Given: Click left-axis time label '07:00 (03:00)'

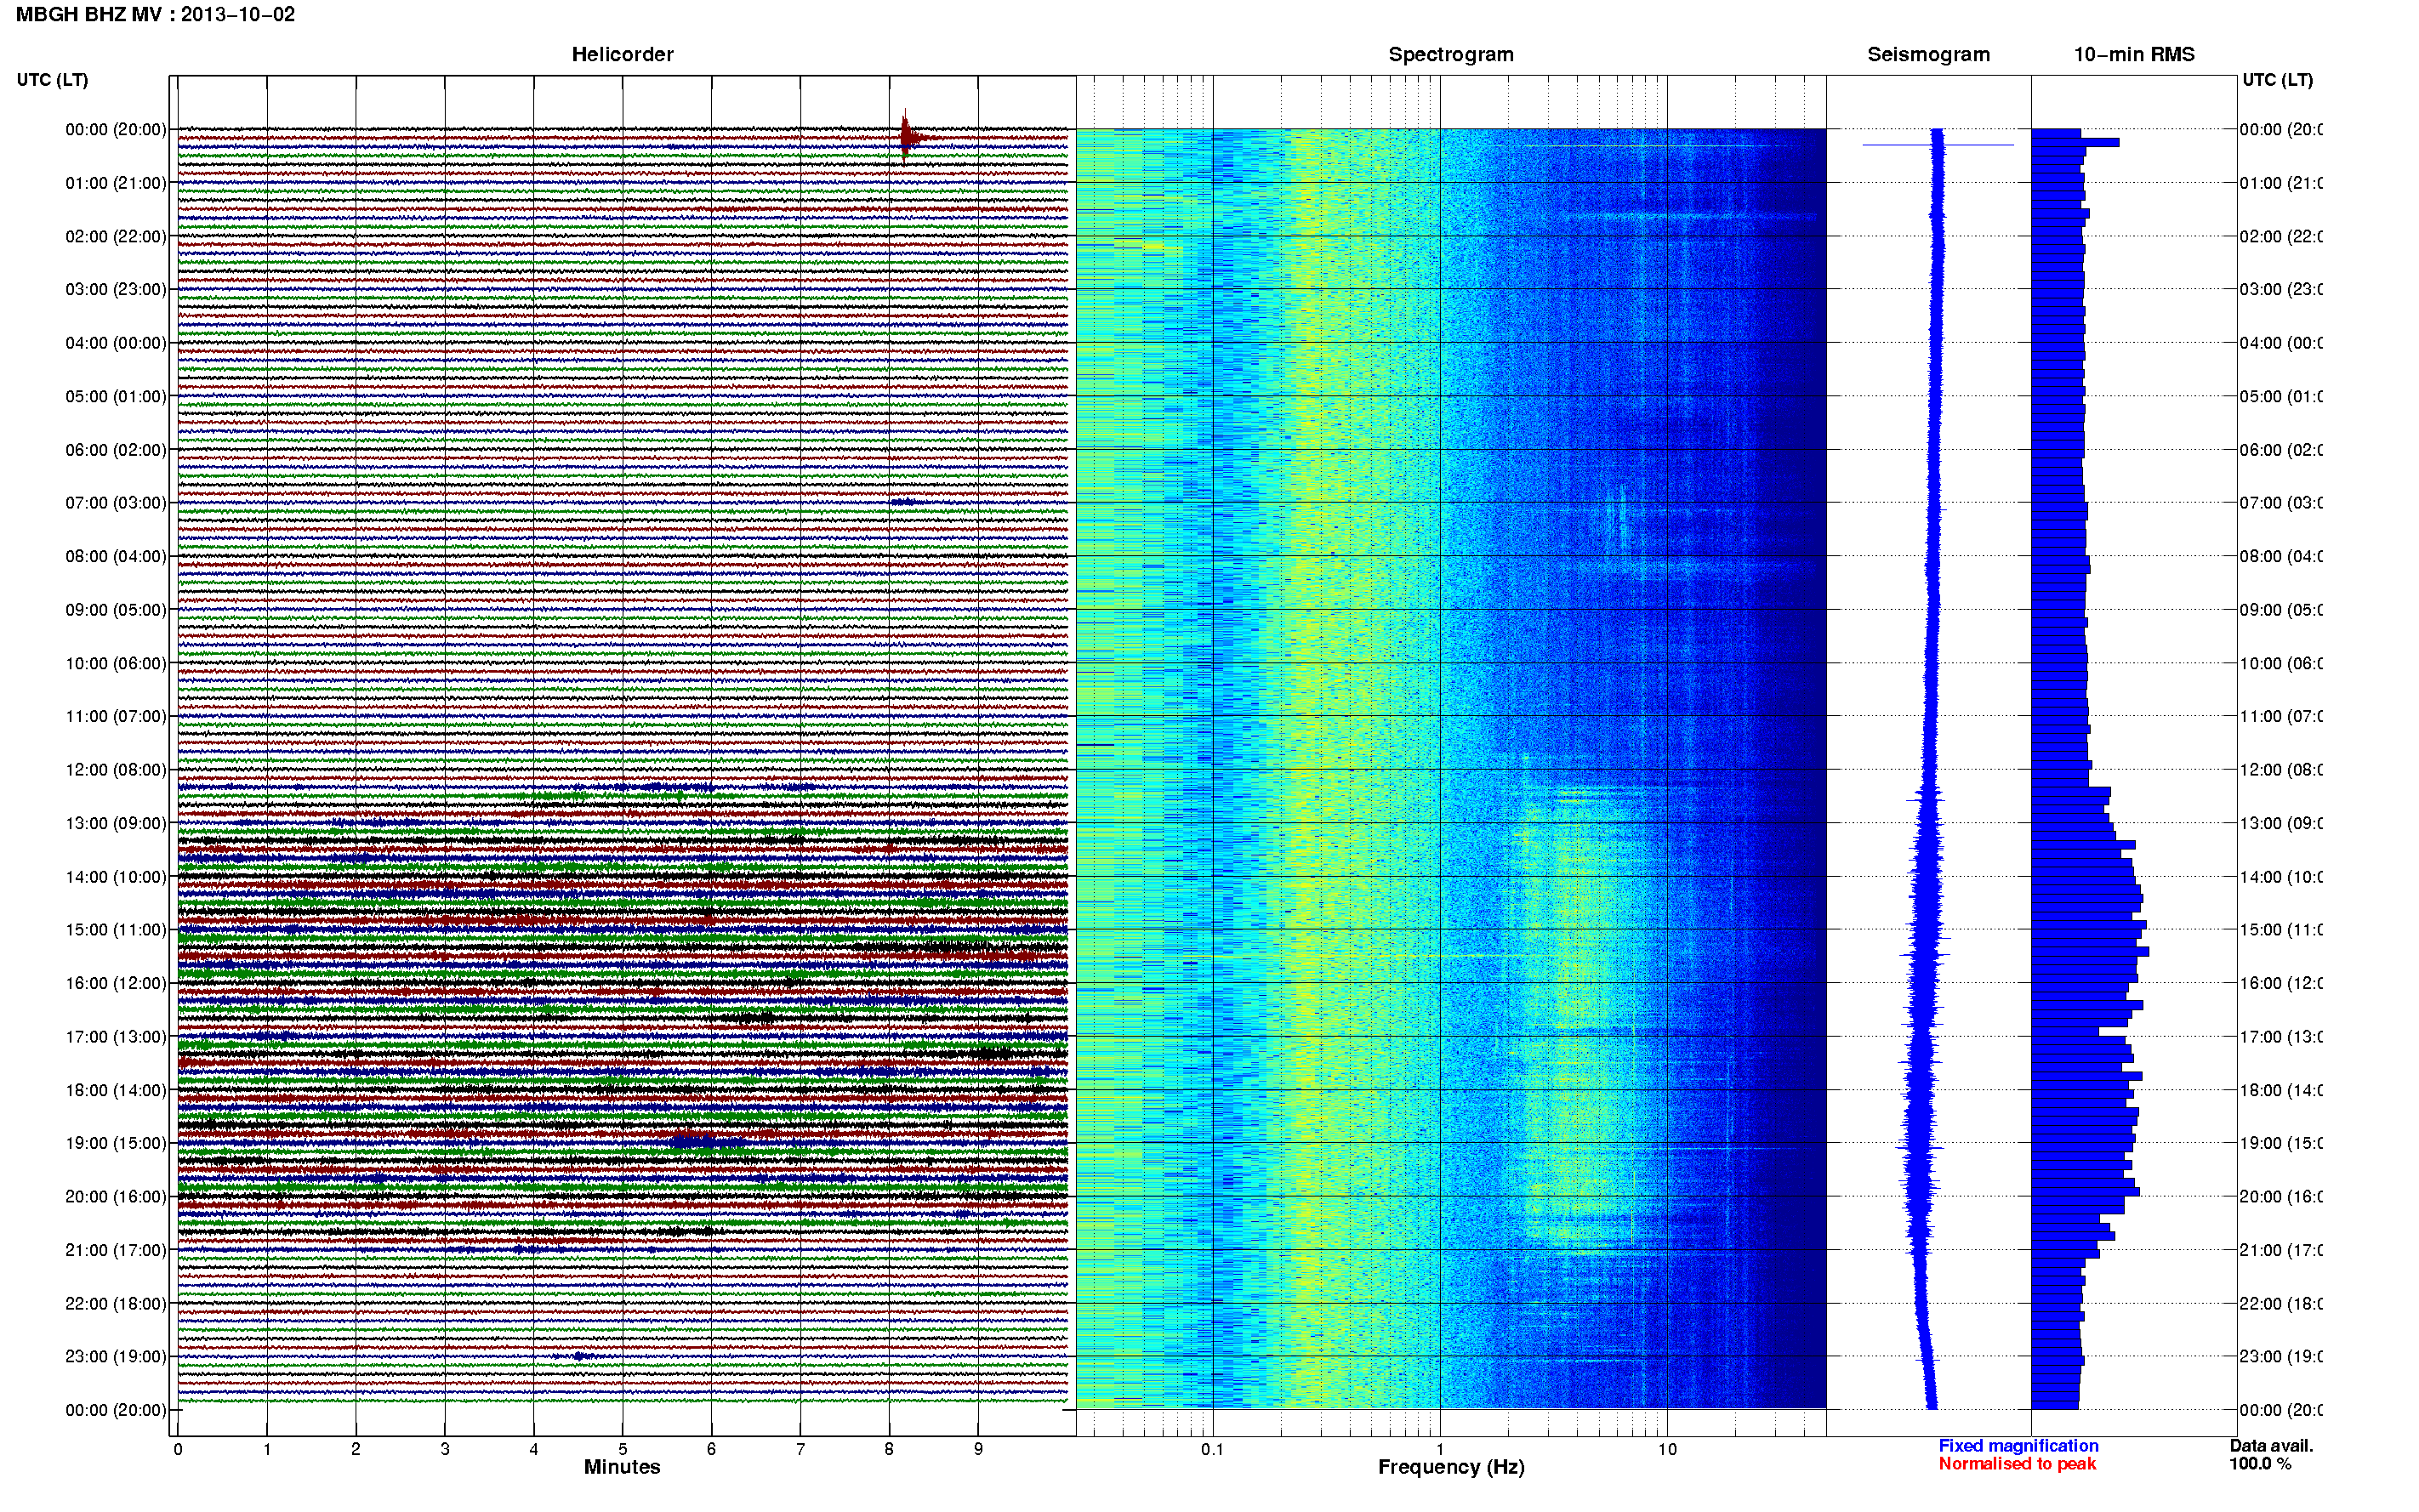Looking at the screenshot, I should point(116,503).
